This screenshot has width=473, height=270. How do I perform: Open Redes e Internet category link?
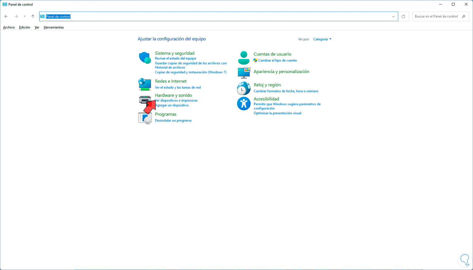(171, 81)
